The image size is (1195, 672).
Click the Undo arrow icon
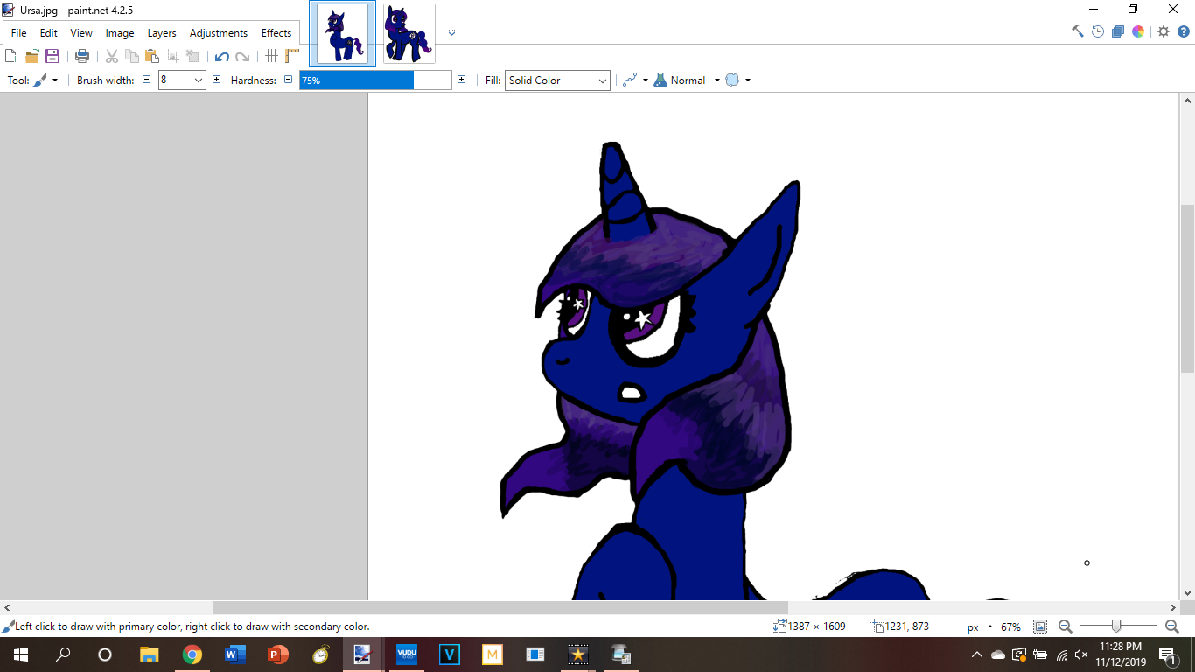(x=221, y=56)
